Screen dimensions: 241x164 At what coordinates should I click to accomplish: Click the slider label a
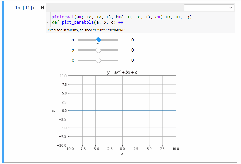73,40
